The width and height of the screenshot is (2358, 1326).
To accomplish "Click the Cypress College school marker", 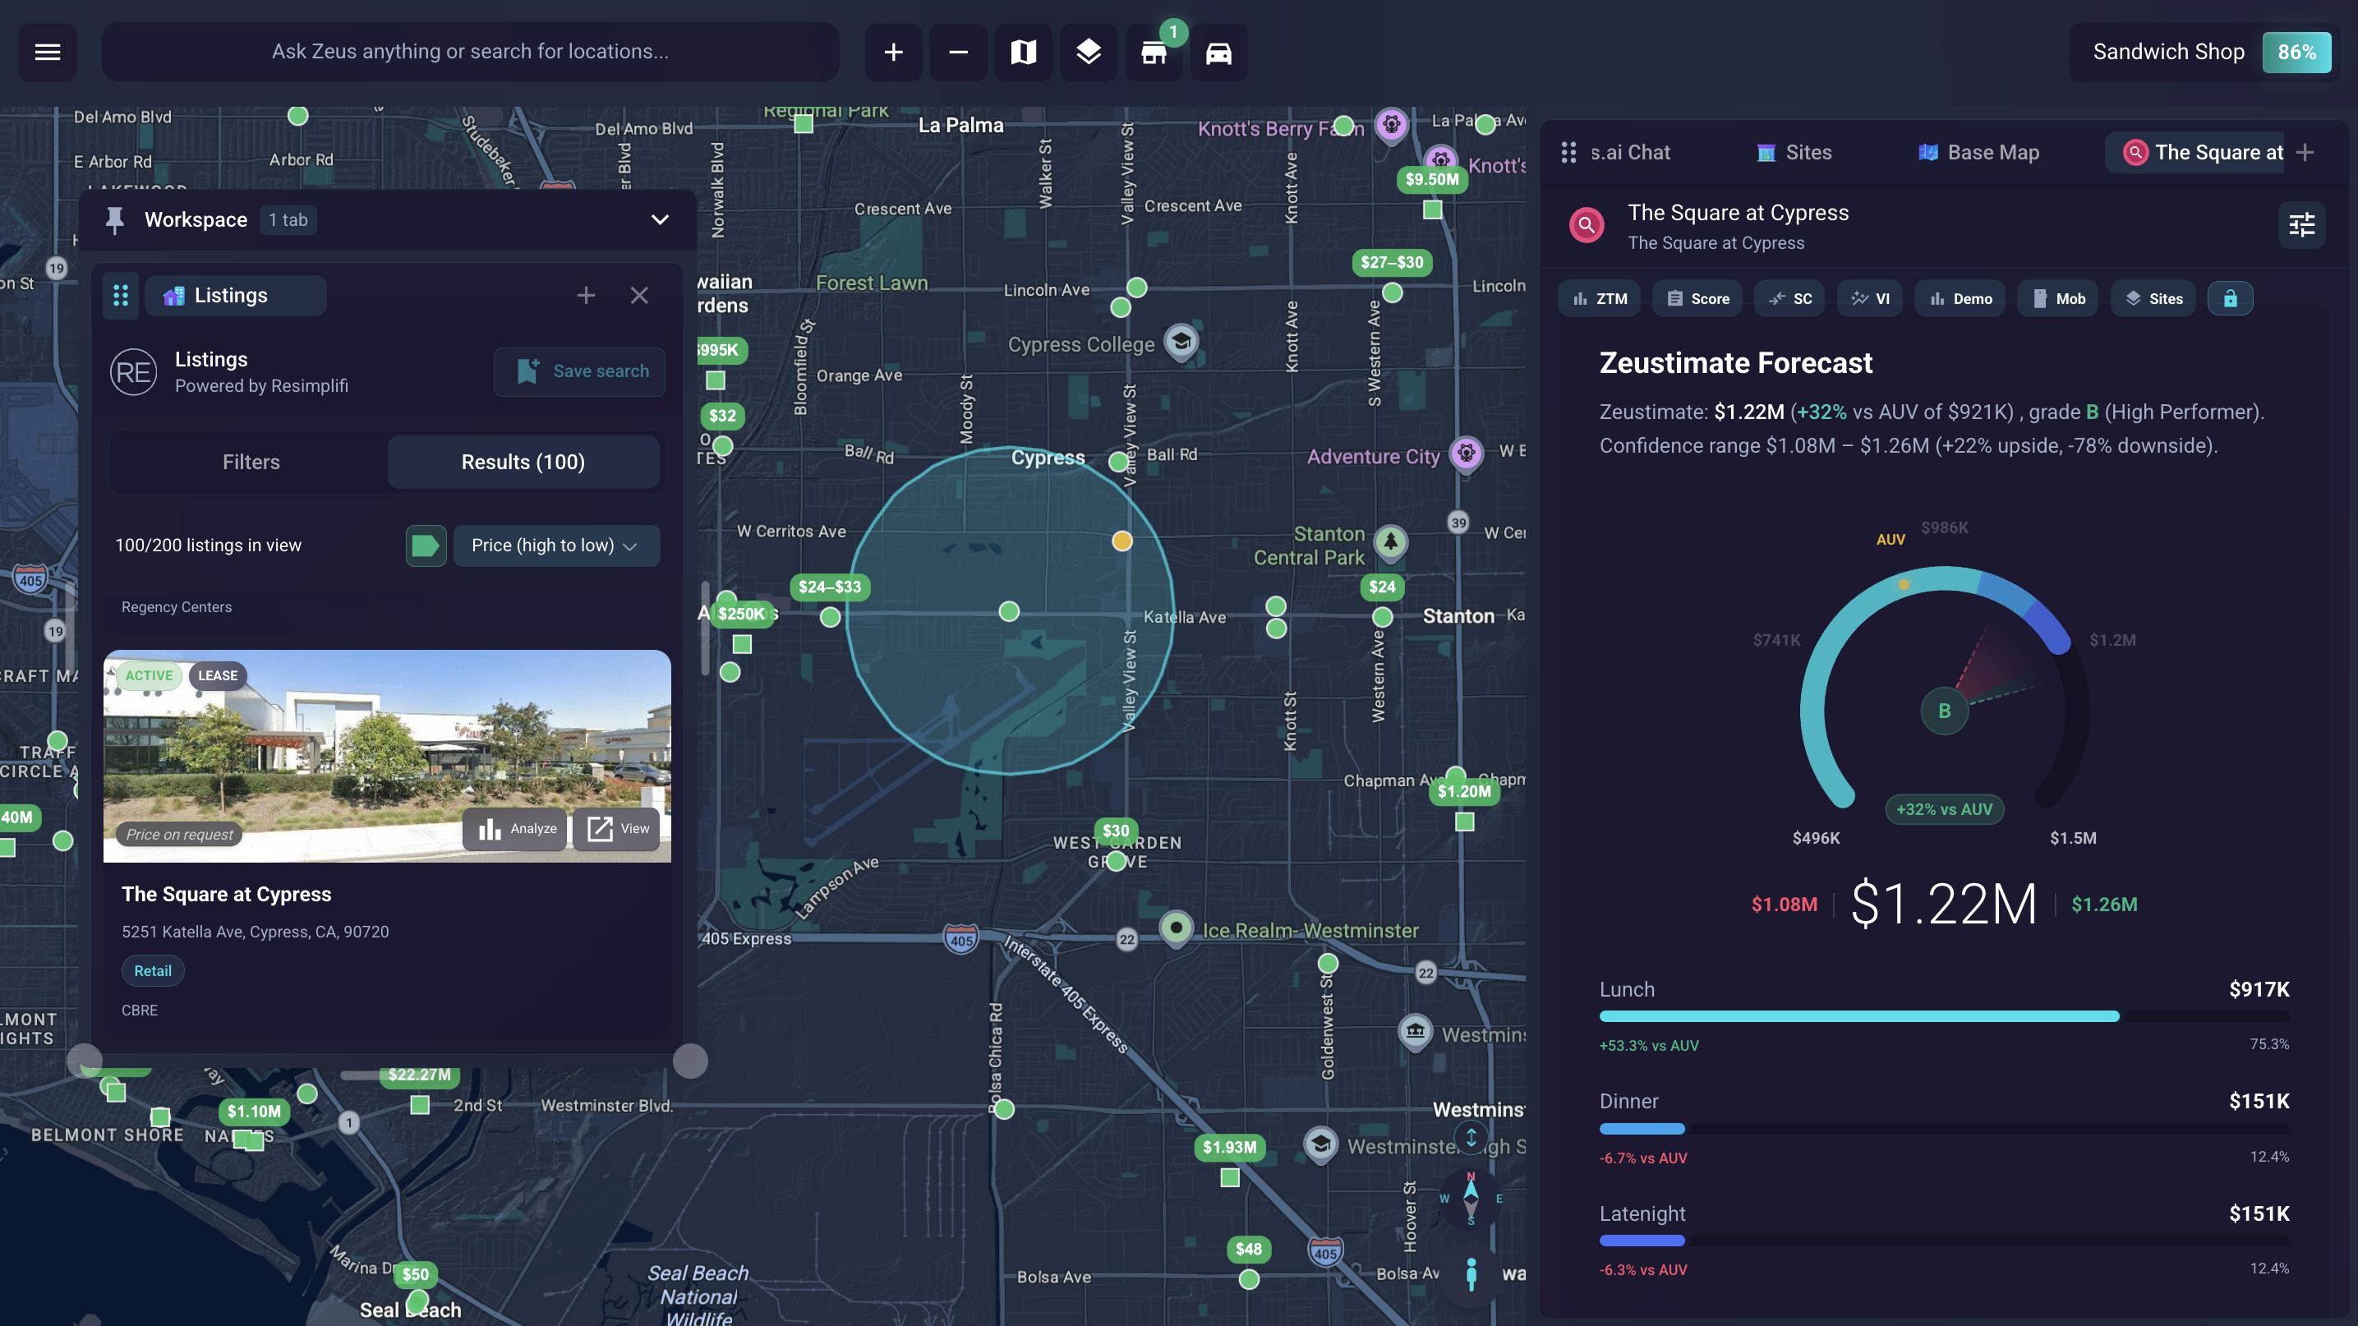I will (x=1181, y=341).
